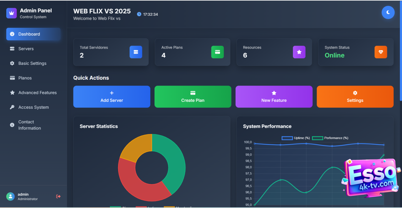Screen dimensions: 402x208
Task: Navigate to Access System
Action: (x=33, y=107)
